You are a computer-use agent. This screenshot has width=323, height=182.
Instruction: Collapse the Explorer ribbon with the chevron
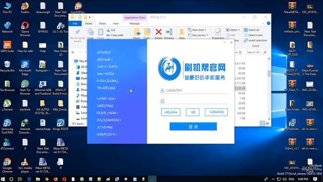tap(263, 23)
